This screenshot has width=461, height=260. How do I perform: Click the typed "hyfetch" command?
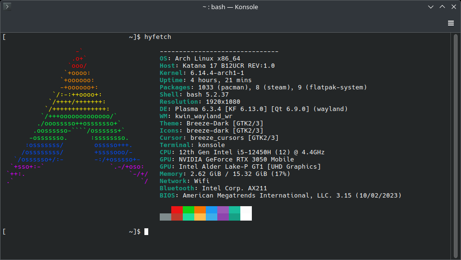(x=158, y=37)
